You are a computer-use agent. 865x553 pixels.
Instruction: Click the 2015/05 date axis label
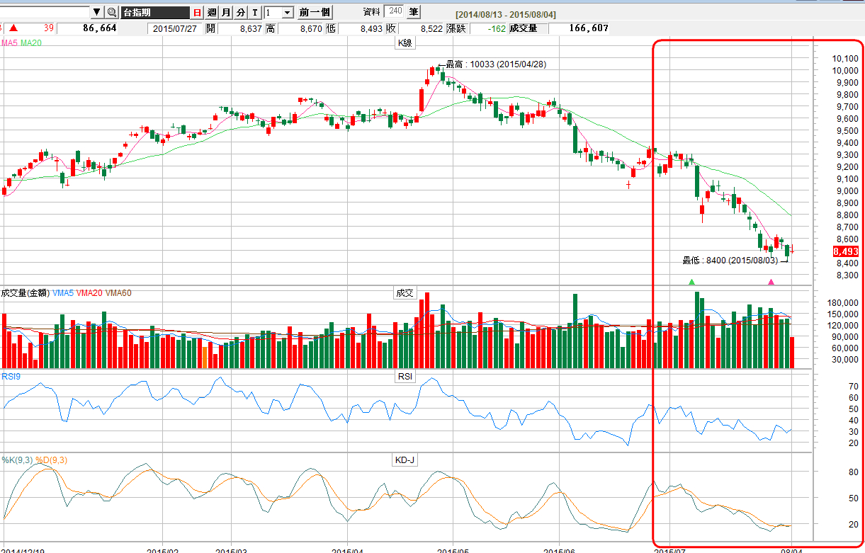pos(453,549)
